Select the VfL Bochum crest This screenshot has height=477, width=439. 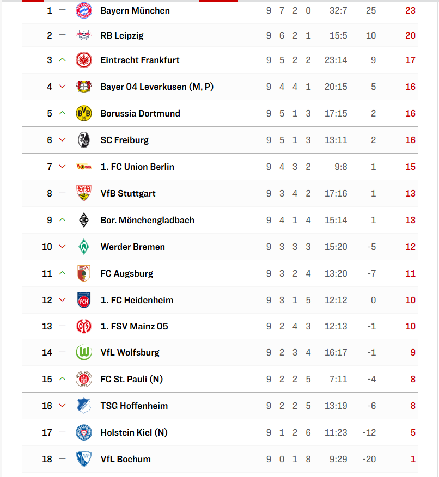coord(84,459)
